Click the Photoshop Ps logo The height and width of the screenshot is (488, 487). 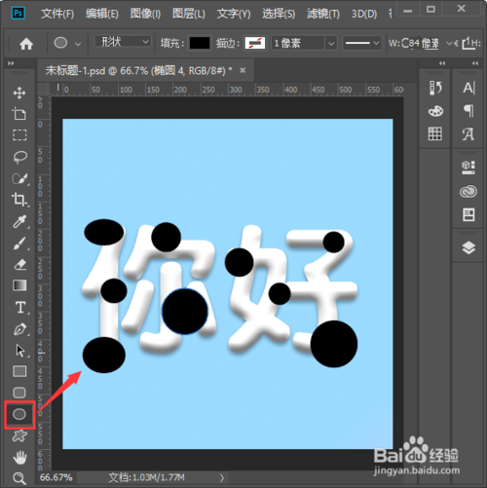(x=19, y=13)
